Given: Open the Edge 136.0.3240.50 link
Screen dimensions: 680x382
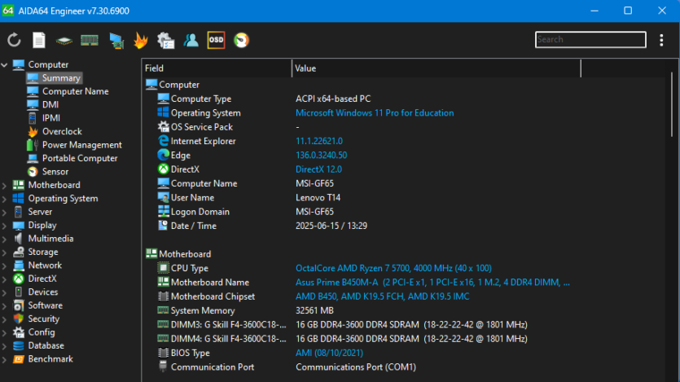Looking at the screenshot, I should pyautogui.click(x=322, y=156).
